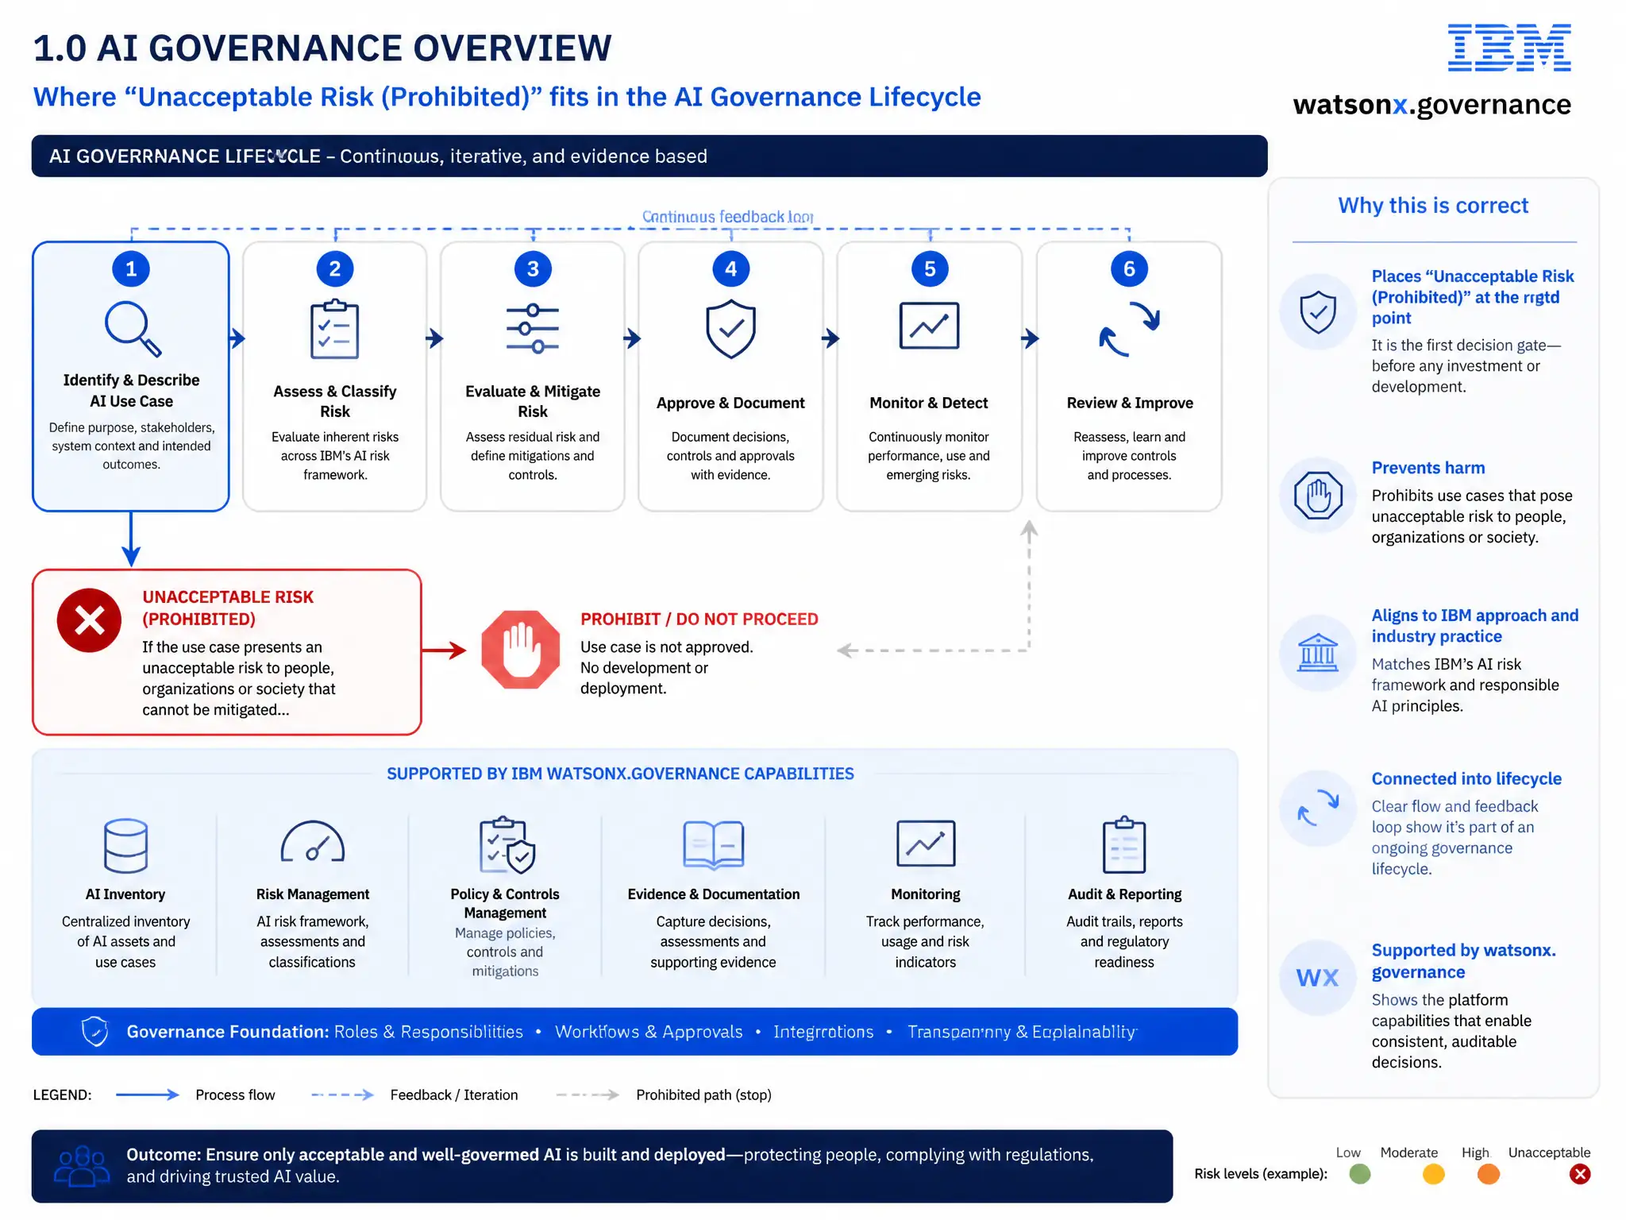Image resolution: width=1626 pixels, height=1220 pixels.
Task: Click the people group icon in Outcome banner
Action: pos(82,1167)
